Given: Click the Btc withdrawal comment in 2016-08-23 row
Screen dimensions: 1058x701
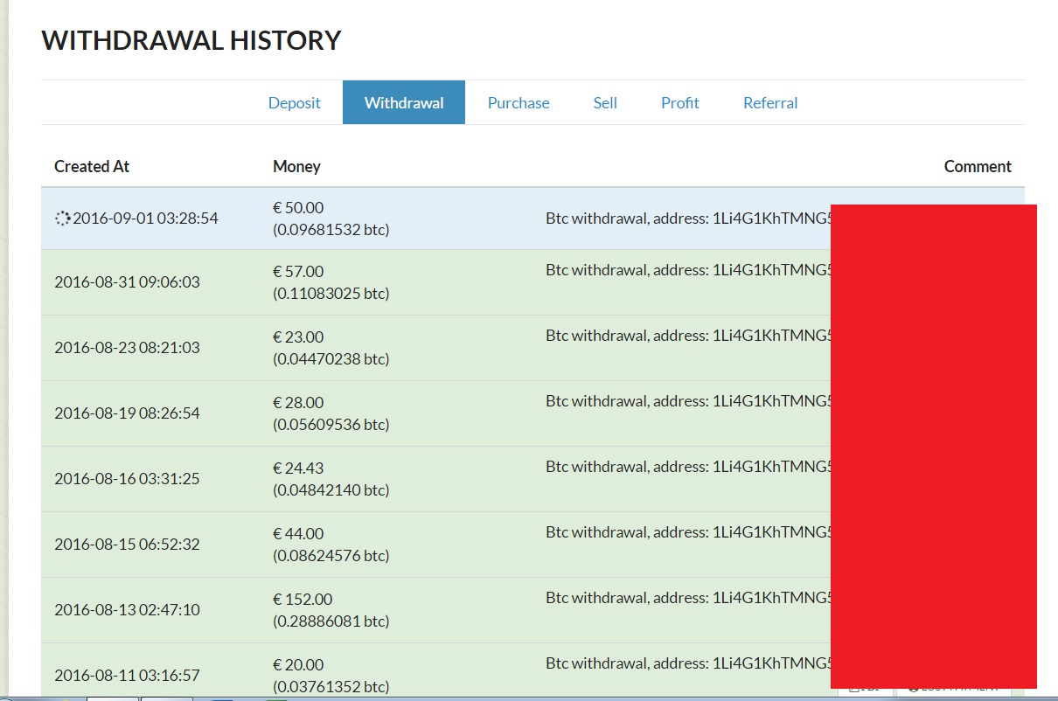Looking at the screenshot, I should [x=688, y=337].
